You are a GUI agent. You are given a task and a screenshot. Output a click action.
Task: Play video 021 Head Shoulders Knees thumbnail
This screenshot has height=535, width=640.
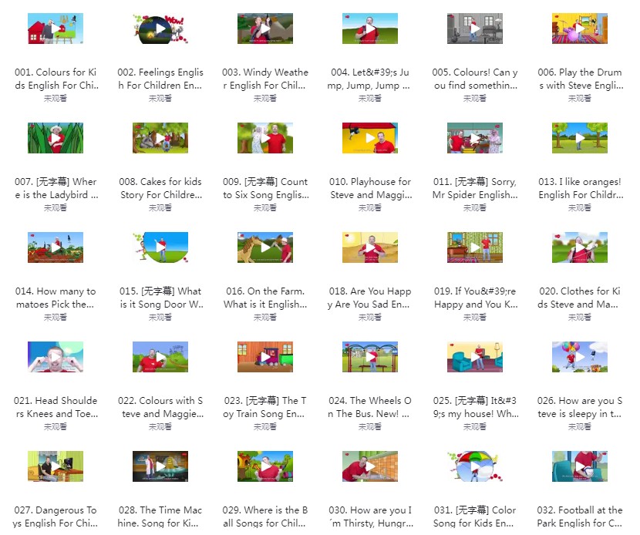point(56,357)
